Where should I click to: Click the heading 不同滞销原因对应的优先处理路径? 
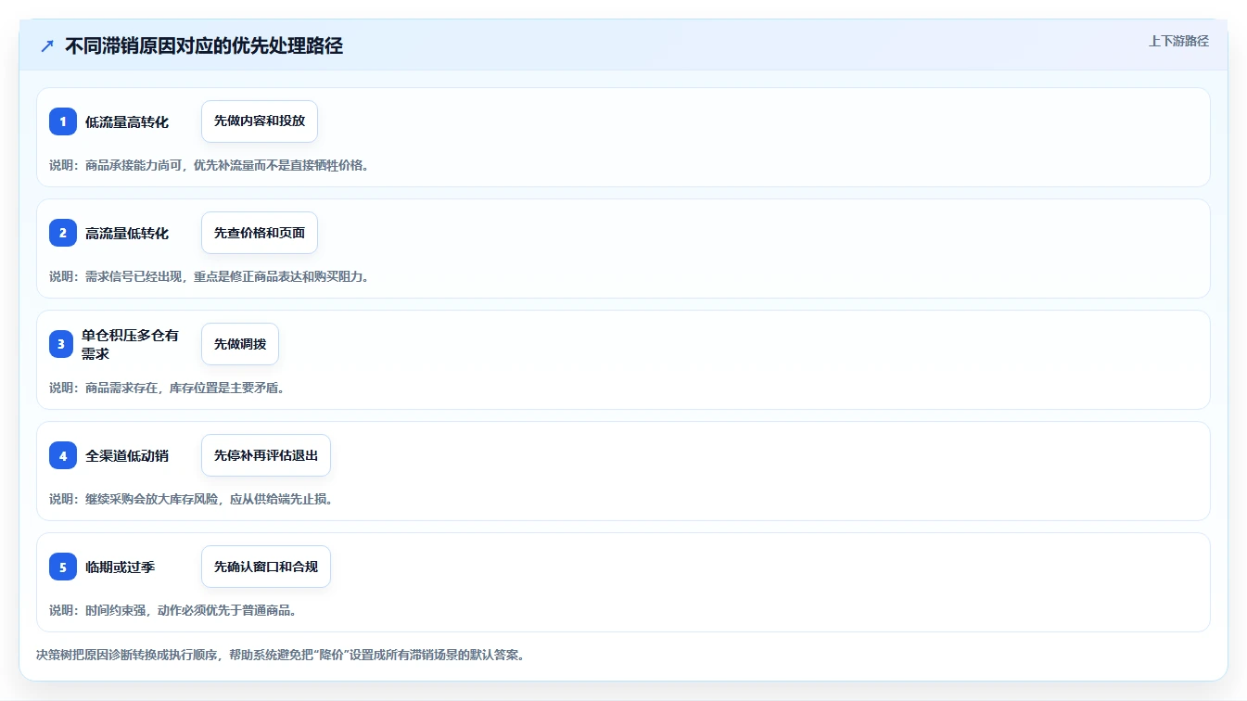pos(204,45)
